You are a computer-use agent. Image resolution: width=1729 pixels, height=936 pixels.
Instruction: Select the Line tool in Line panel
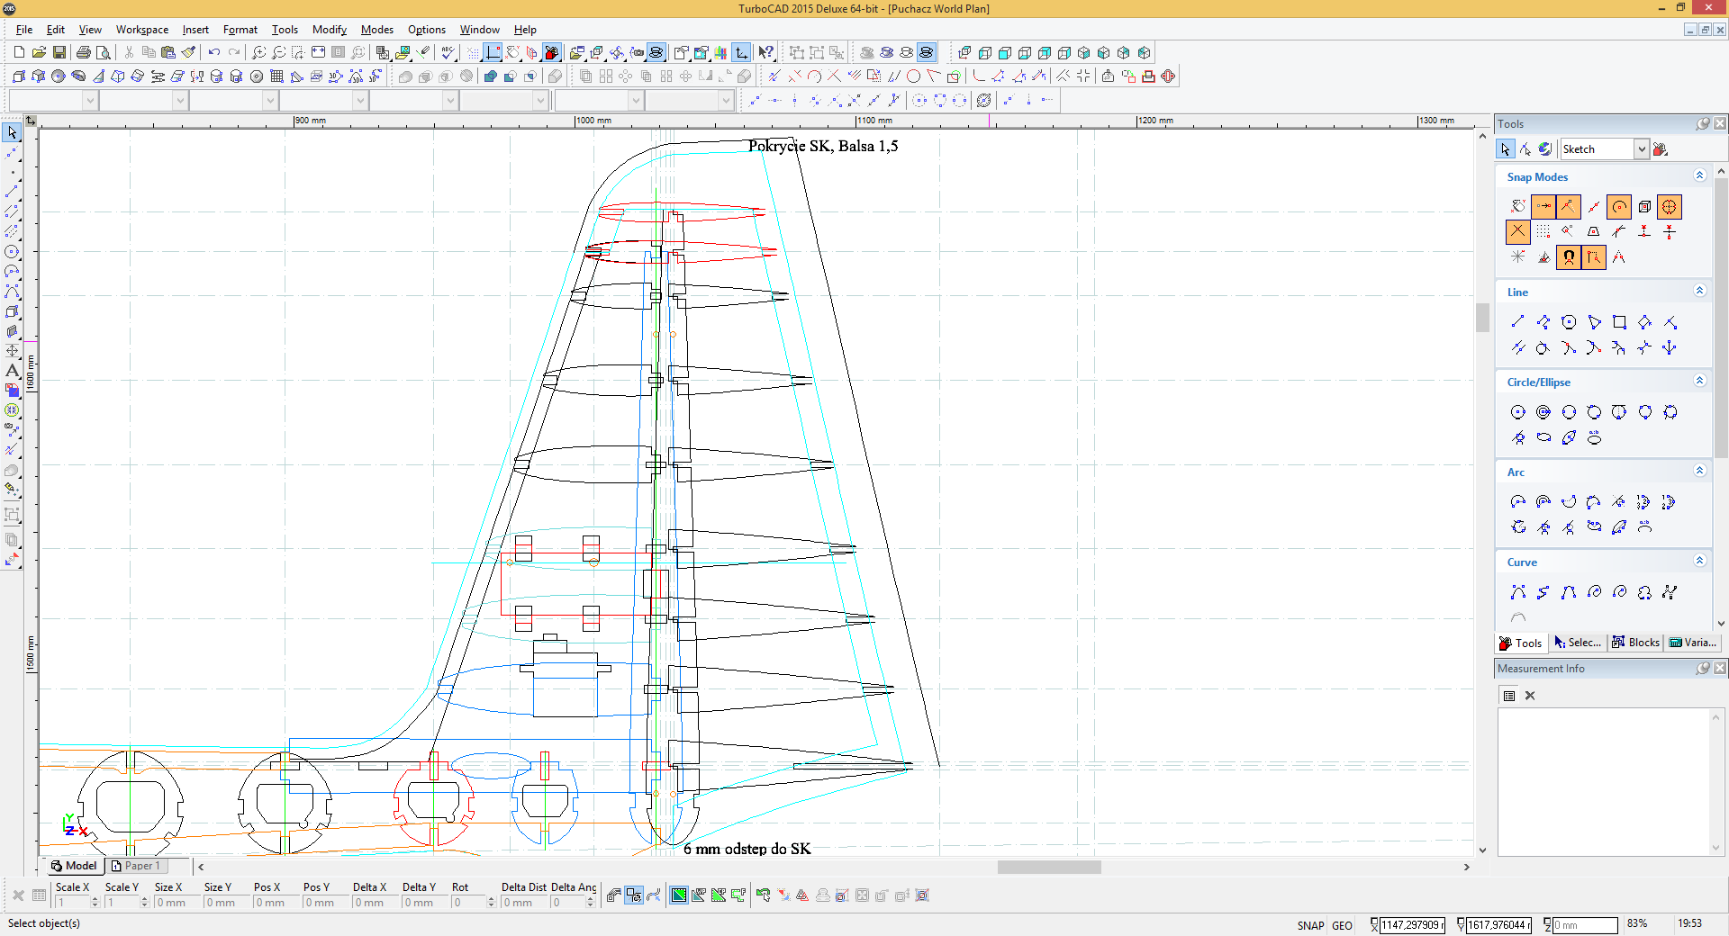1517,322
